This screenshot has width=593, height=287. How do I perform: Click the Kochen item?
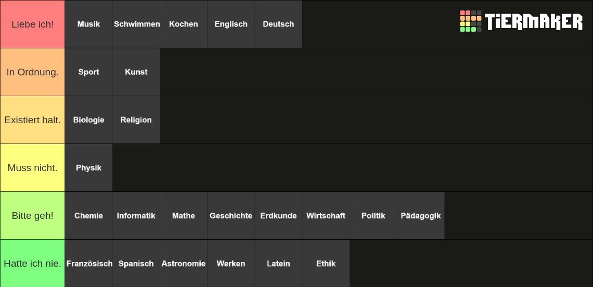(184, 24)
